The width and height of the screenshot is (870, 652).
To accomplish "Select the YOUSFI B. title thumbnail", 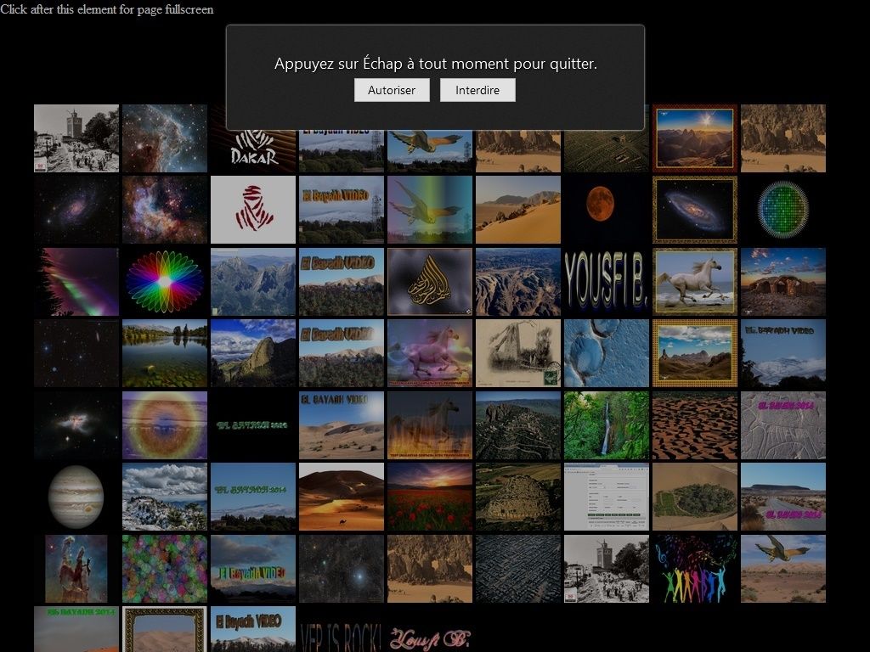I will coord(606,281).
